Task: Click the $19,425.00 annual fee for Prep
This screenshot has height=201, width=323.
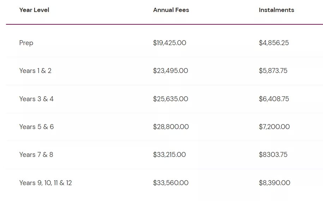Action: pos(169,43)
